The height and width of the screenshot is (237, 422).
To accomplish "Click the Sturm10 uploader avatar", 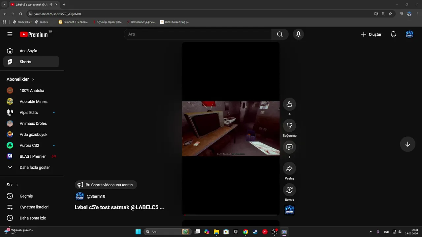I will click(x=79, y=197).
